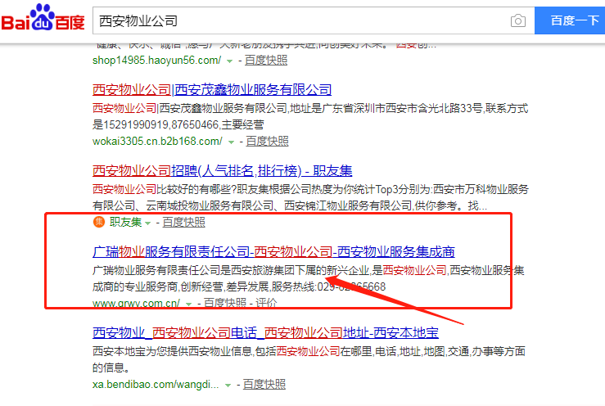
Task: Open 百度快照 for the 职友集 result
Action: (183, 222)
